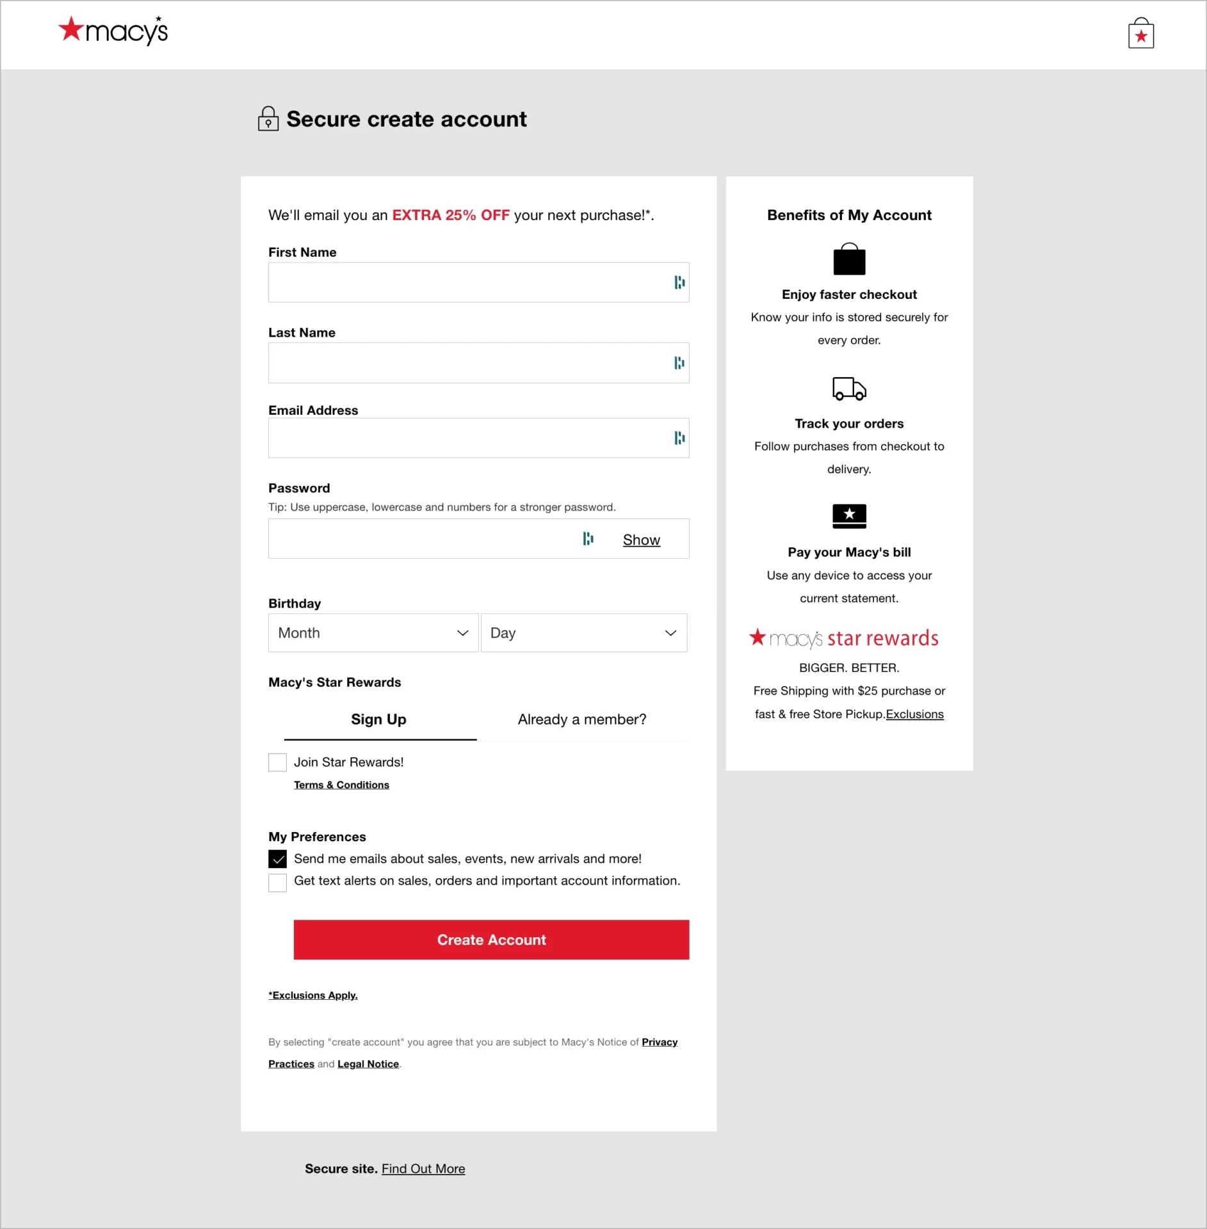Click the password manager icon in Email Address field
1207x1229 pixels.
click(x=679, y=438)
